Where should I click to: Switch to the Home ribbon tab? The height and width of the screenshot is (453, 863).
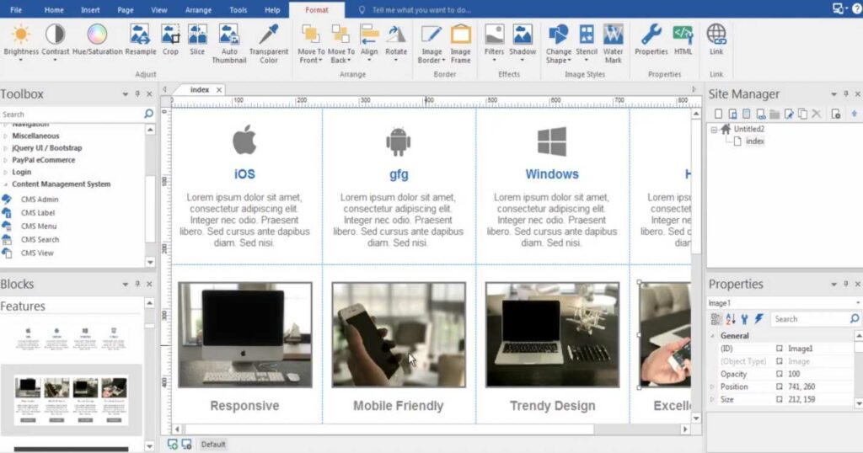click(54, 10)
